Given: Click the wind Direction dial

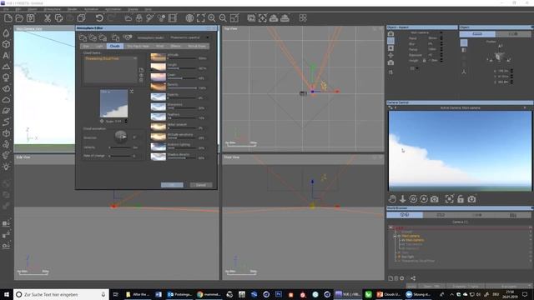Looking at the screenshot, I should coord(120,137).
